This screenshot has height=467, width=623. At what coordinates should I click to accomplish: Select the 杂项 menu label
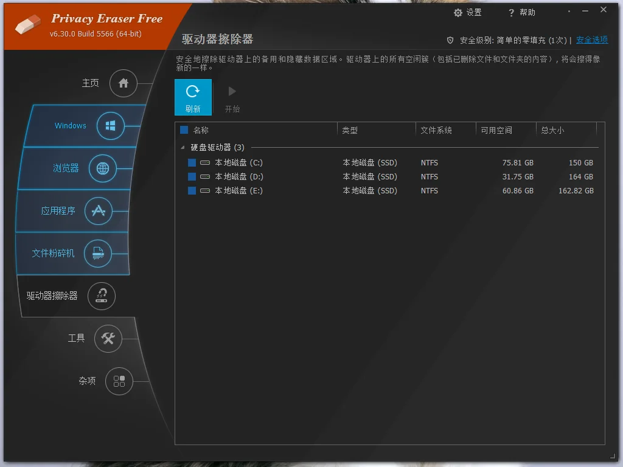coord(87,381)
